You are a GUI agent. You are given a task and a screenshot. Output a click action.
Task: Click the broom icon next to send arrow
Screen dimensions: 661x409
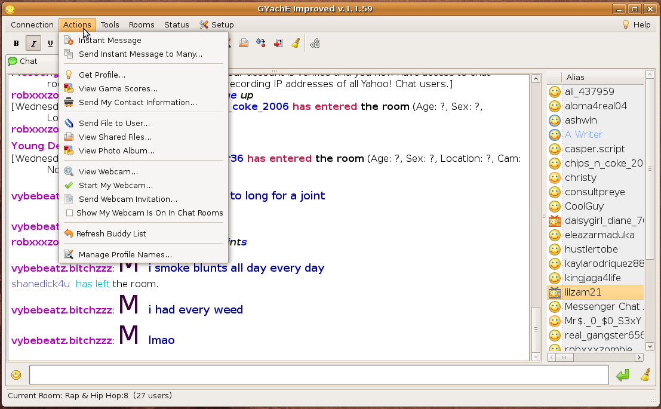pos(645,375)
